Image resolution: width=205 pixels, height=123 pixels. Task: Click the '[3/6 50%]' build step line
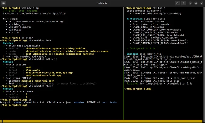(x=163, y=69)
